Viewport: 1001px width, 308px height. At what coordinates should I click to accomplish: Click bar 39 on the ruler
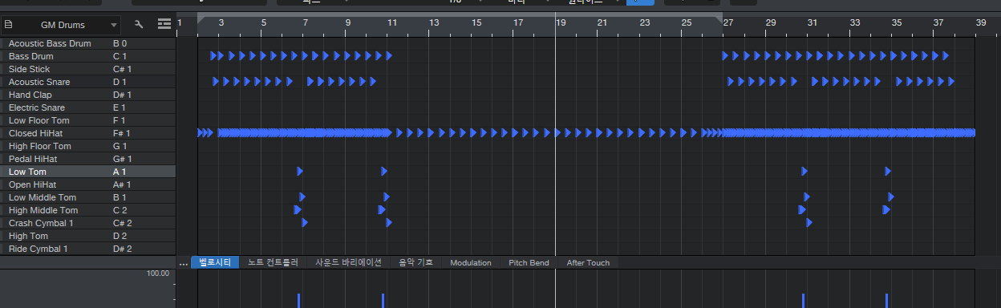(981, 23)
